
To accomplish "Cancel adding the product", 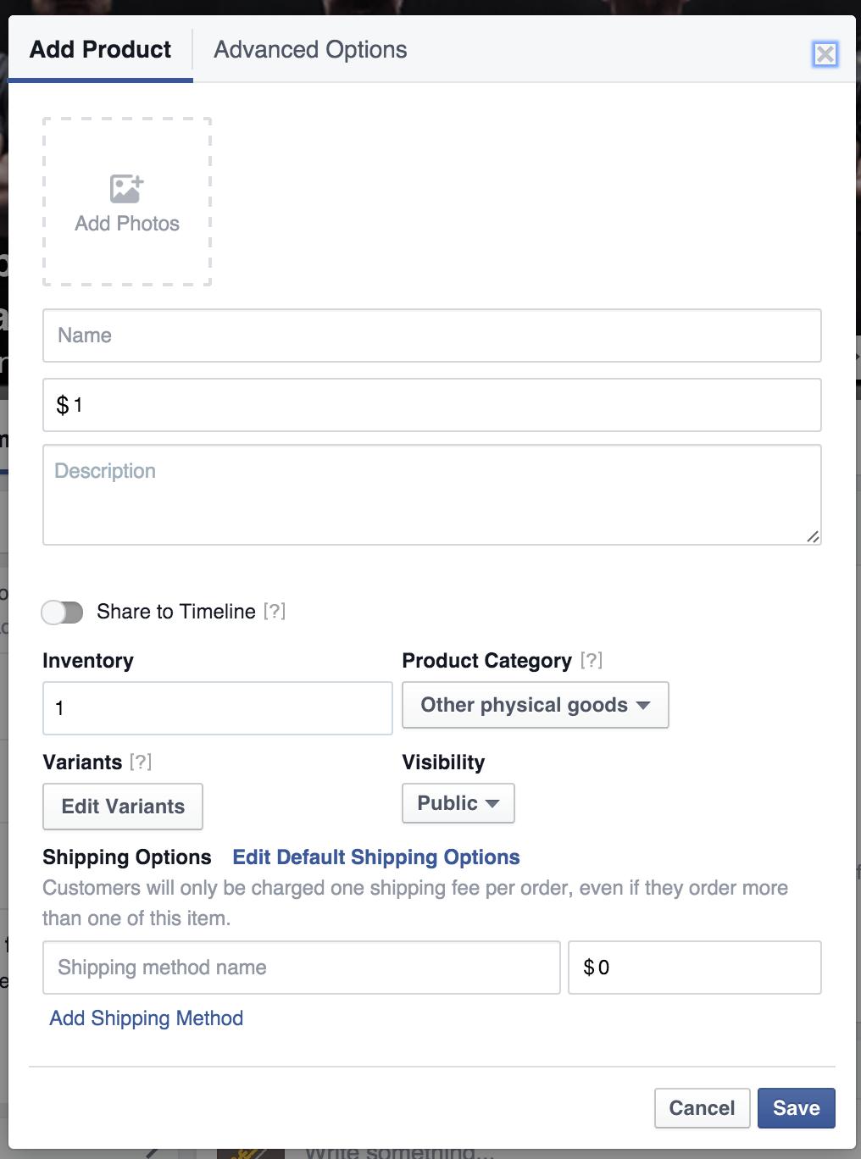I will [x=702, y=1108].
